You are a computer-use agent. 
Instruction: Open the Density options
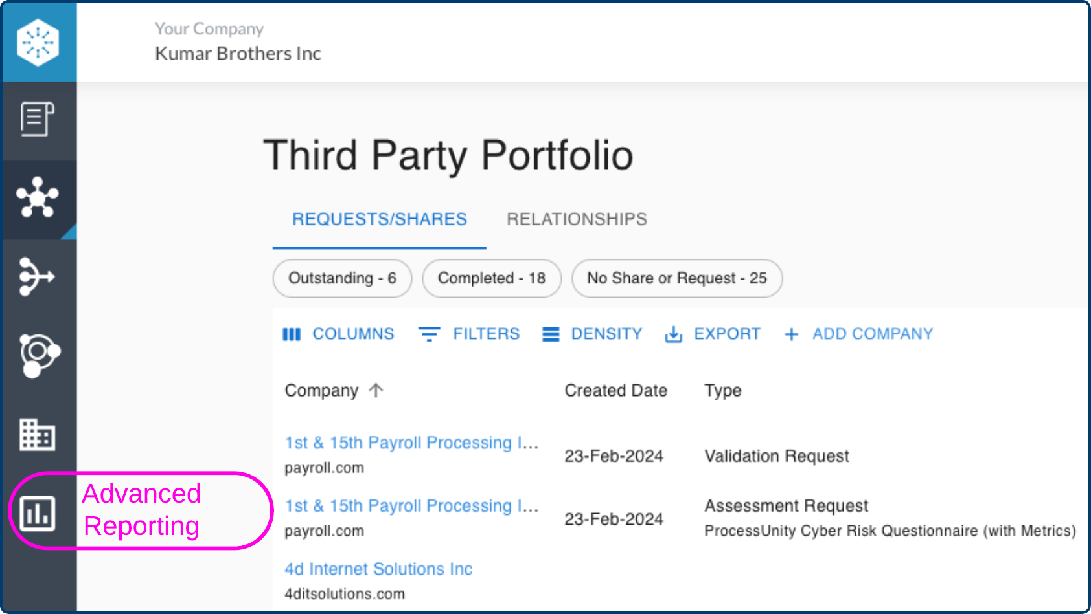click(x=591, y=334)
